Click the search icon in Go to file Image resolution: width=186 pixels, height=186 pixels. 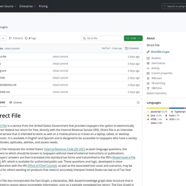point(85,39)
